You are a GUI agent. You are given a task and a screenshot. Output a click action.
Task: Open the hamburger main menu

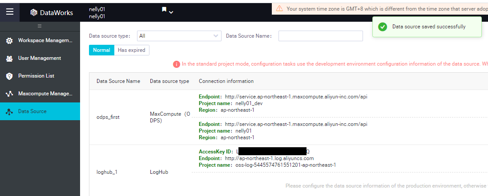(x=10, y=12)
